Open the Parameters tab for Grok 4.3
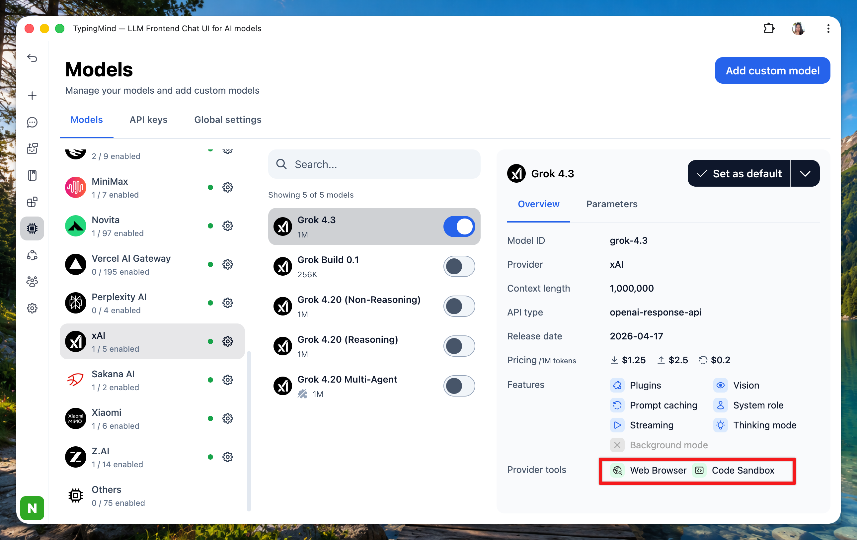The width and height of the screenshot is (857, 540). 612,204
